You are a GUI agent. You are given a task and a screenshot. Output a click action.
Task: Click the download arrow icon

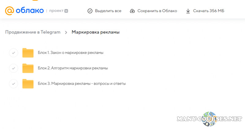point(188,11)
